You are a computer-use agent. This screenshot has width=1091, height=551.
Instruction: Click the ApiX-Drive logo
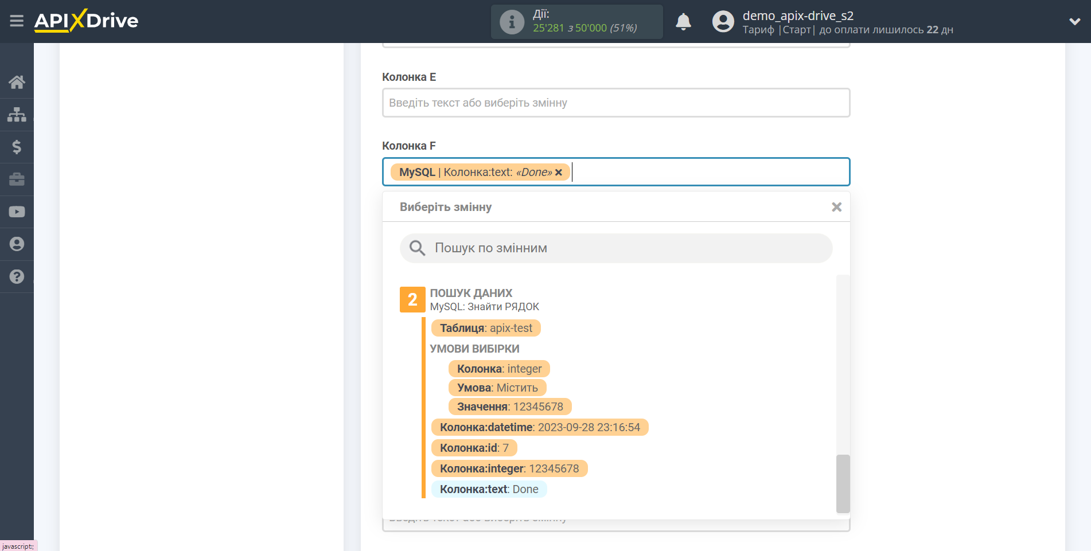86,21
